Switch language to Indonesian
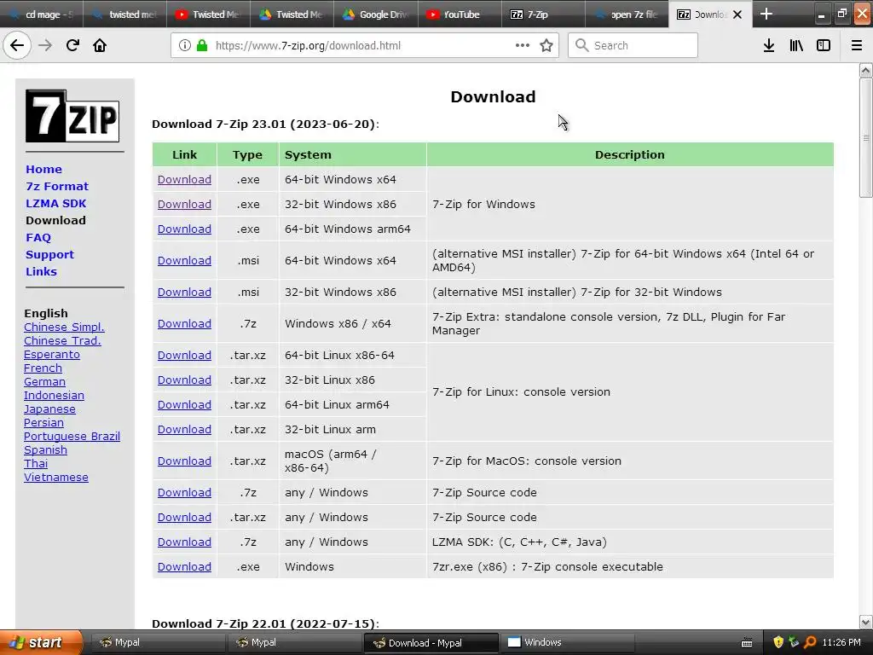873x655 pixels. 54,396
